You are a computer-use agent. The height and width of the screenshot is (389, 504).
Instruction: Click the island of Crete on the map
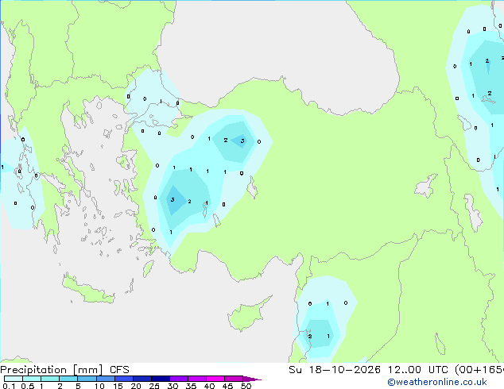coord(87,290)
